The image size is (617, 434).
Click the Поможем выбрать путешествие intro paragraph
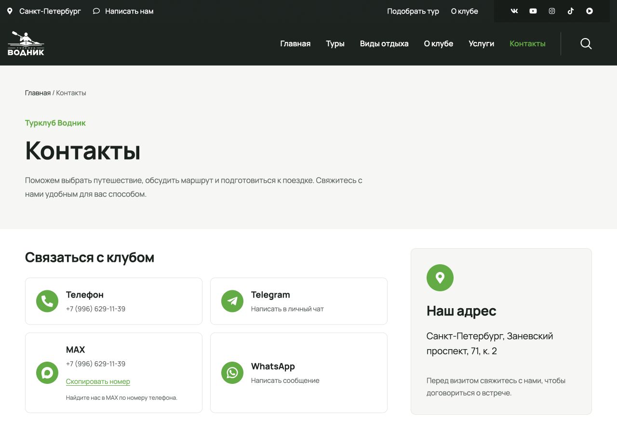point(194,187)
